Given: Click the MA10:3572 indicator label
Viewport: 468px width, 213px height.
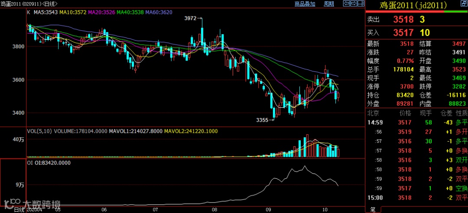Looking at the screenshot, I should point(73,13).
